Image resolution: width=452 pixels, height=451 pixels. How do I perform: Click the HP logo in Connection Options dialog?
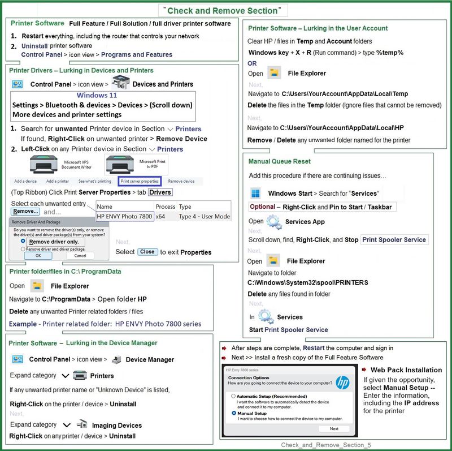click(342, 383)
